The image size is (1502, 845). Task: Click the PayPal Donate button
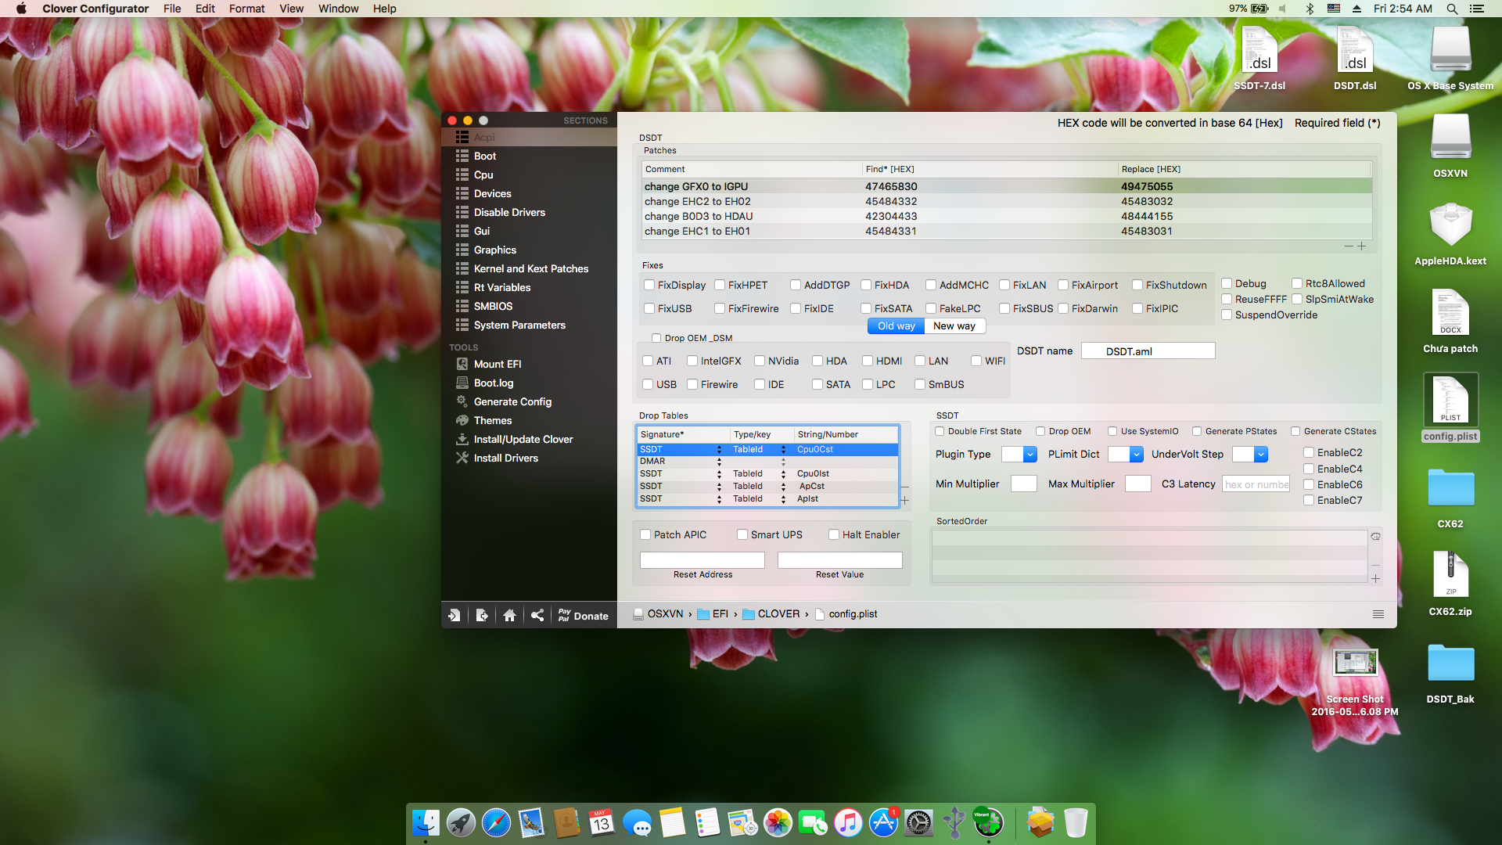tap(583, 616)
